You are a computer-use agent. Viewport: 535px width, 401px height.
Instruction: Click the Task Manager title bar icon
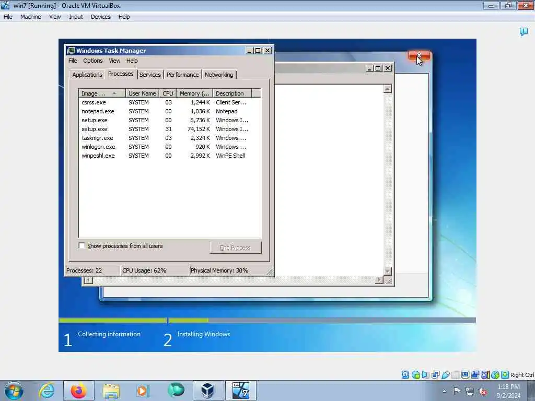pos(71,51)
